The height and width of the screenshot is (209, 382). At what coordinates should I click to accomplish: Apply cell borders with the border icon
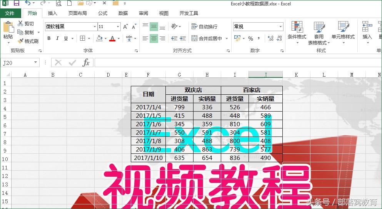pos(83,38)
